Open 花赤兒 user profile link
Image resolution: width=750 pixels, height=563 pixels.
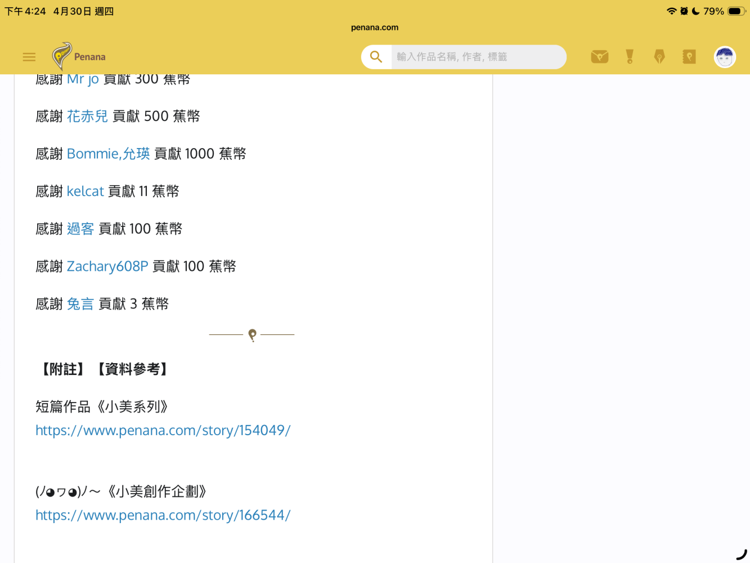87,116
